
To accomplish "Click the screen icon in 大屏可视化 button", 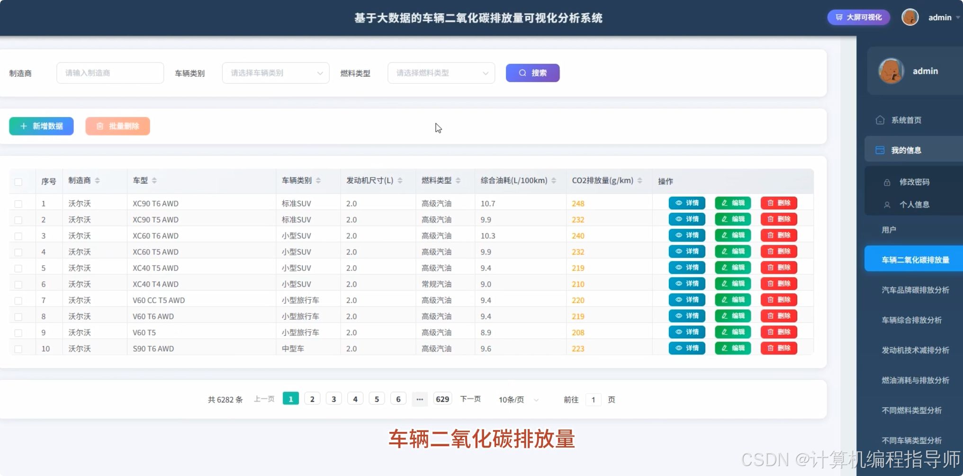I will point(838,17).
